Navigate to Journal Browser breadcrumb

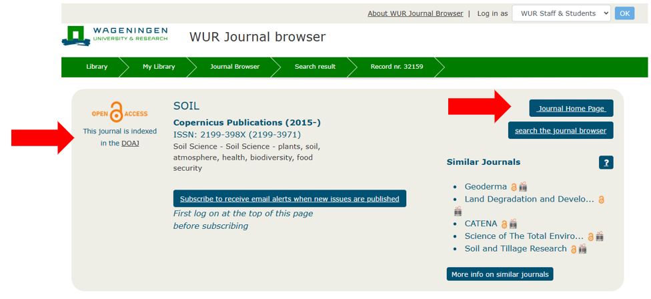point(235,67)
